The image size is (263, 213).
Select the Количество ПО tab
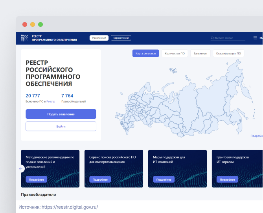pos(175,53)
